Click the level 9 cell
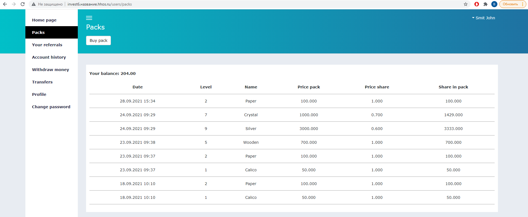The width and height of the screenshot is (528, 217). tap(206, 129)
